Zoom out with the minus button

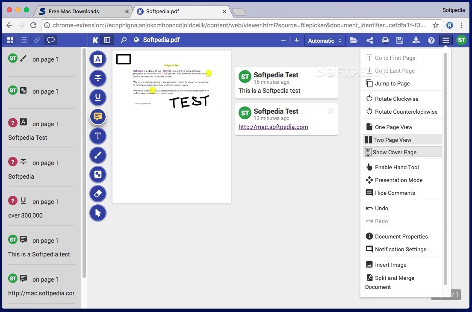pyautogui.click(x=283, y=40)
